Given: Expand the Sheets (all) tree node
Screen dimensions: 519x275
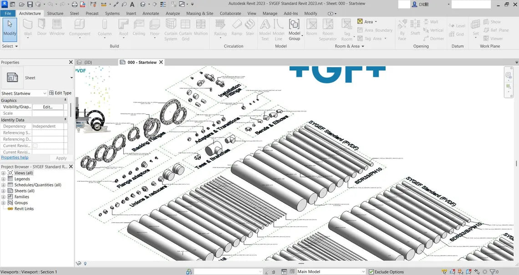Looking at the screenshot, I should pyautogui.click(x=3, y=191).
